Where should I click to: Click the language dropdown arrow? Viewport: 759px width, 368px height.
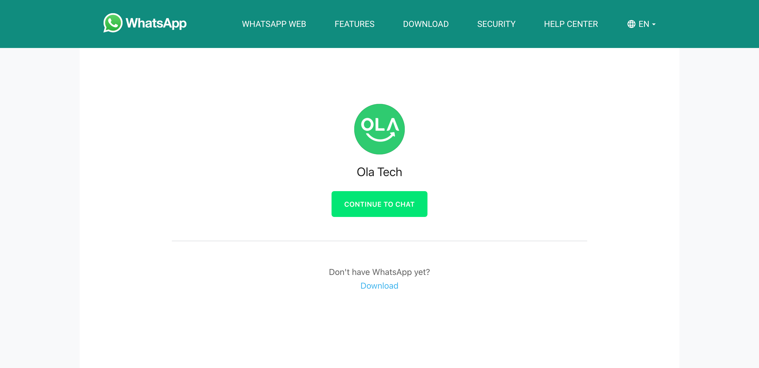coord(654,24)
